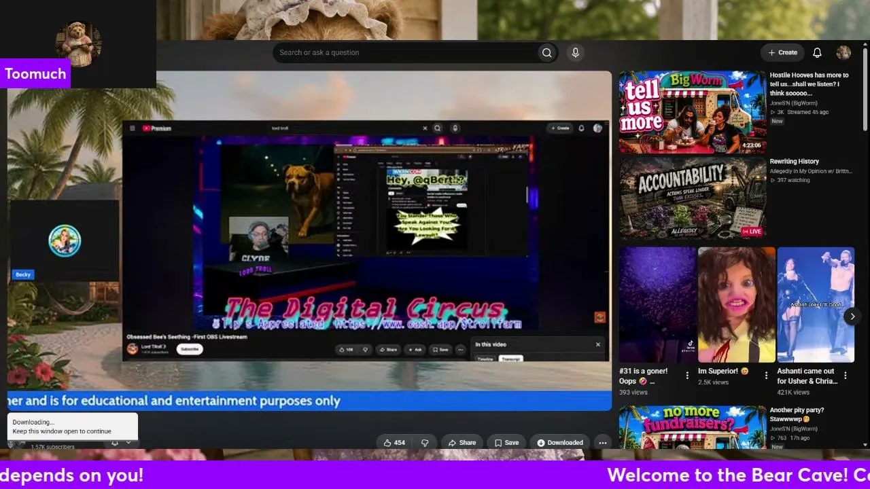The width and height of the screenshot is (870, 489).
Task: Click the scrollbar down arrow at sidebar bottom
Action: tap(865, 445)
